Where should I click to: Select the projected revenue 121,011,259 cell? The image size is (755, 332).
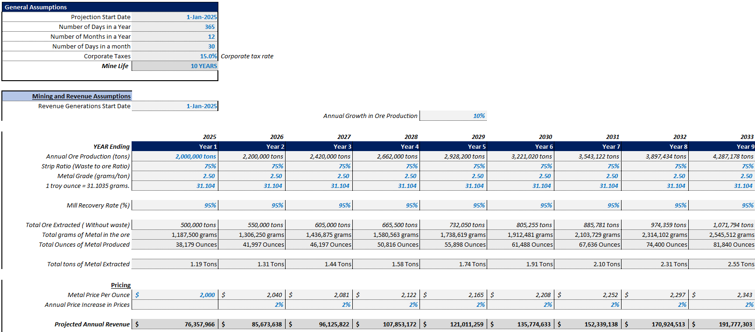click(x=453, y=324)
